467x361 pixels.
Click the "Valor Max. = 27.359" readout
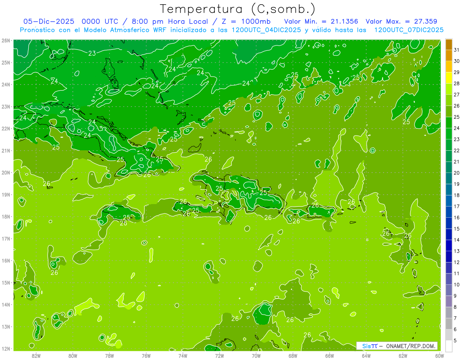401,21
